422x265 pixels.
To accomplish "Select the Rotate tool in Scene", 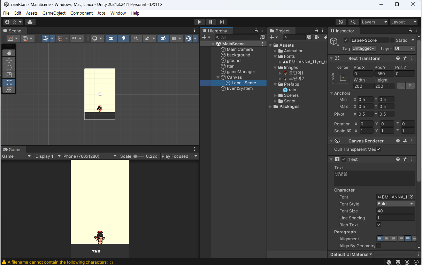I will tap(9, 68).
